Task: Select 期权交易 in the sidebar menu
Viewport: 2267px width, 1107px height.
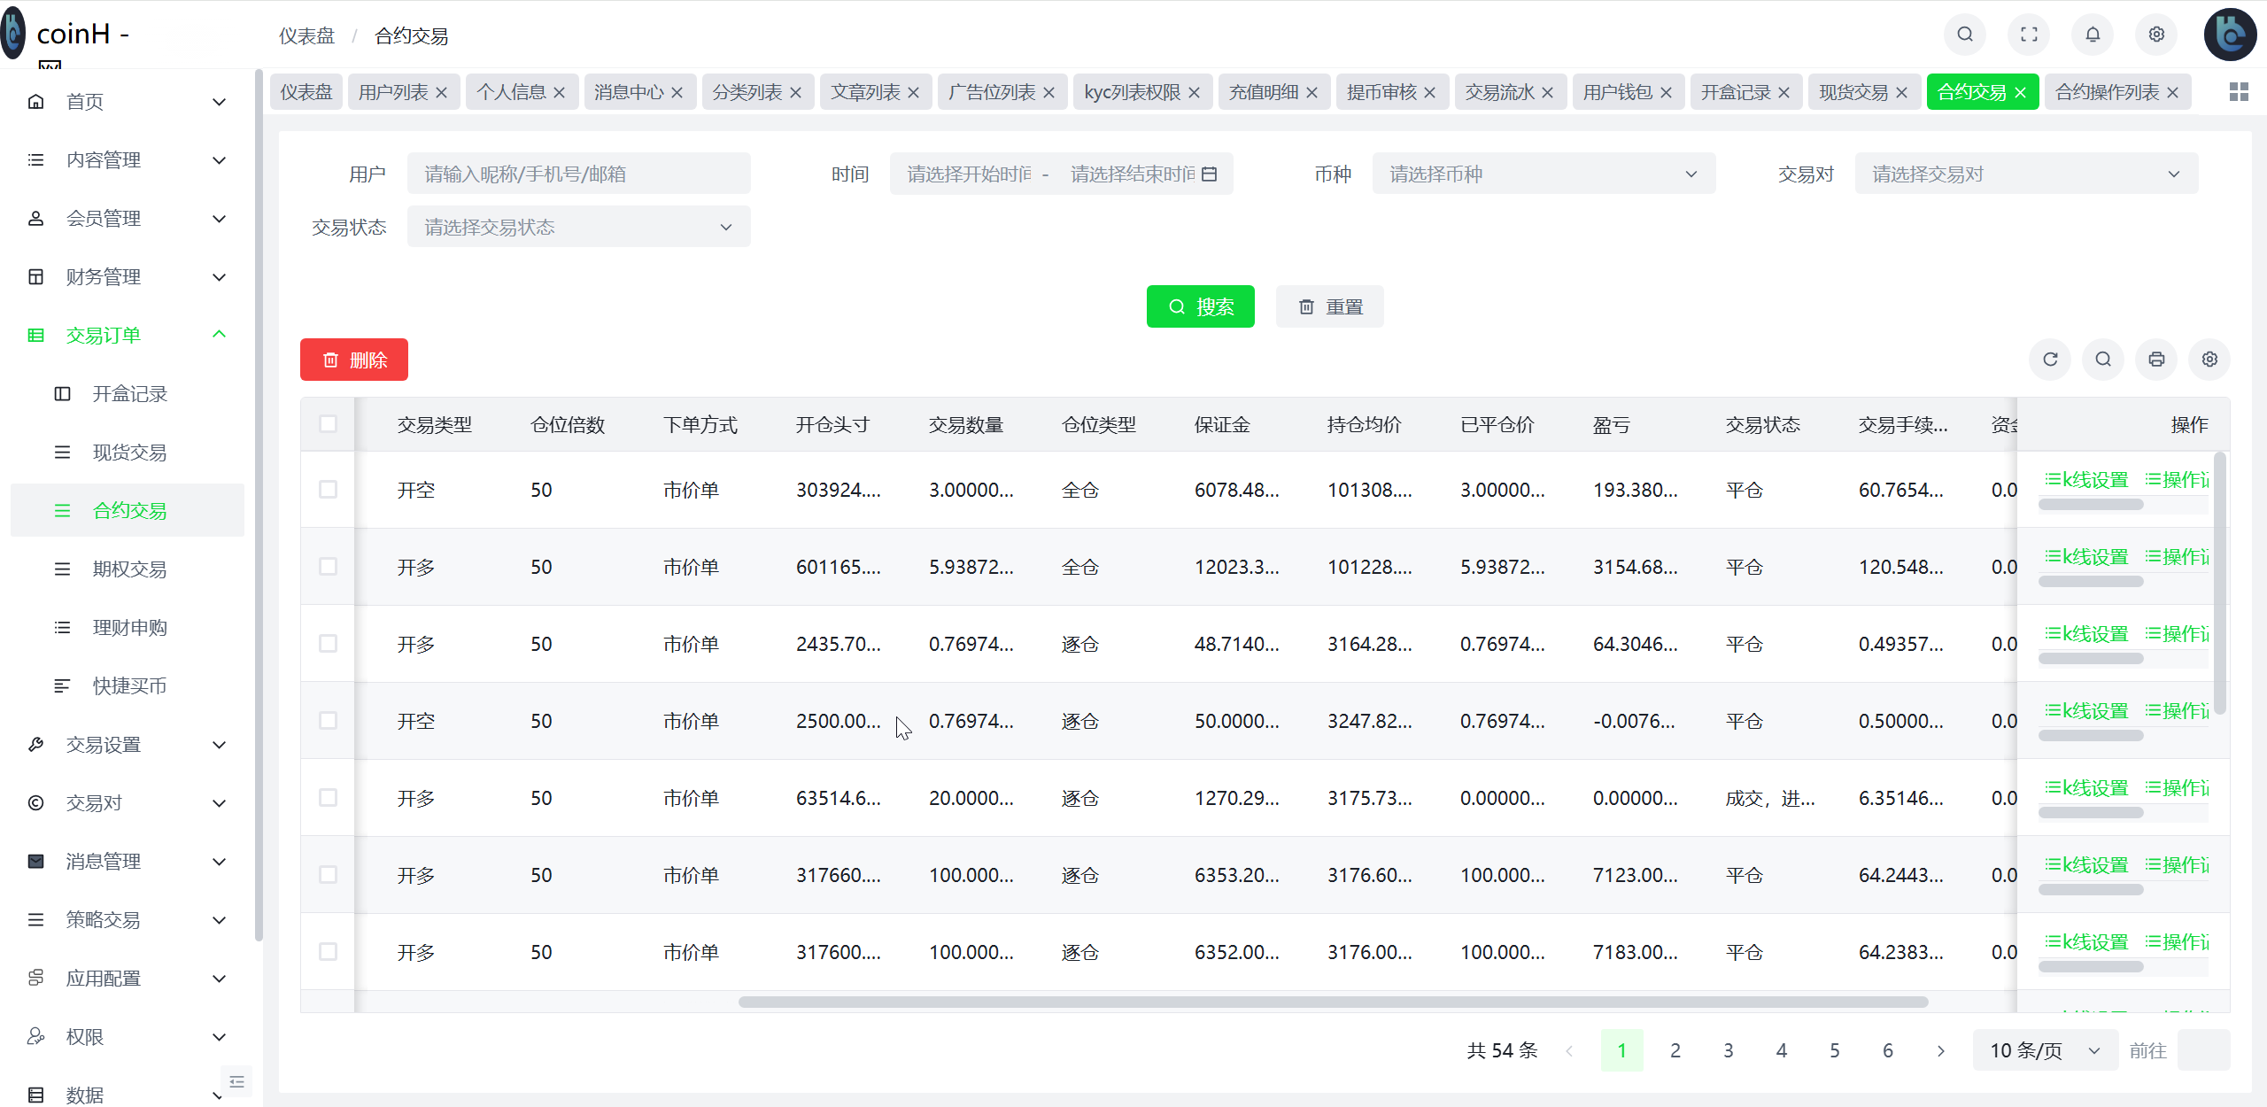Action: tap(129, 569)
